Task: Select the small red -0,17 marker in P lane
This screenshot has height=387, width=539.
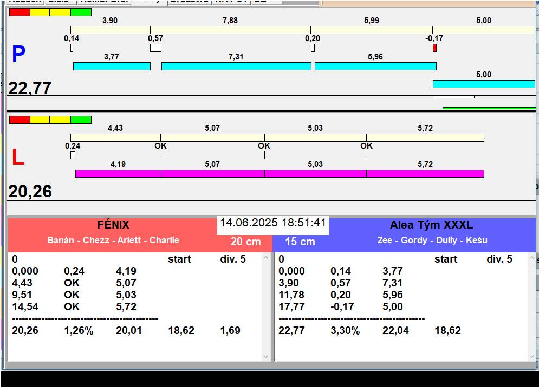Action: [x=434, y=48]
